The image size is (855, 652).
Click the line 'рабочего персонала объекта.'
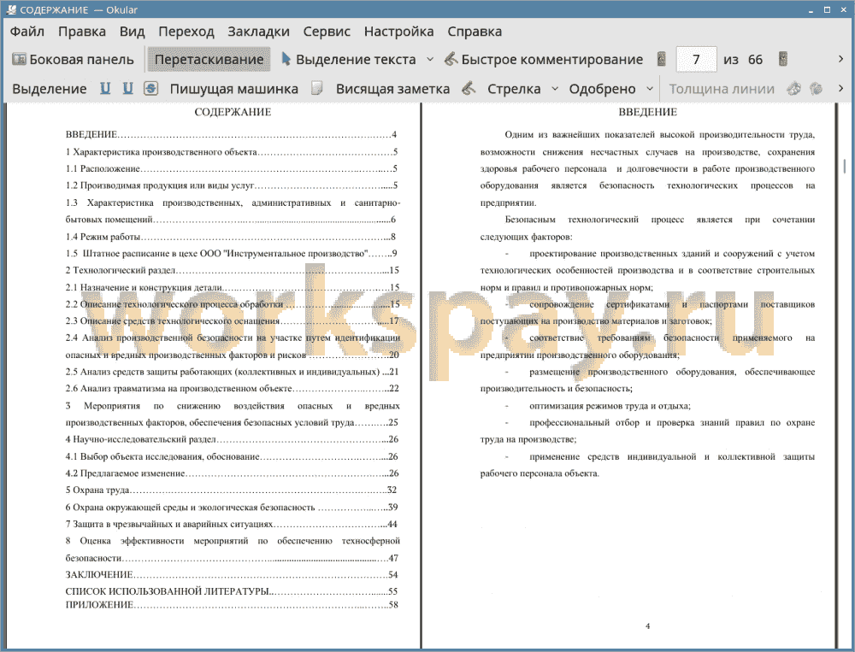tap(540, 473)
